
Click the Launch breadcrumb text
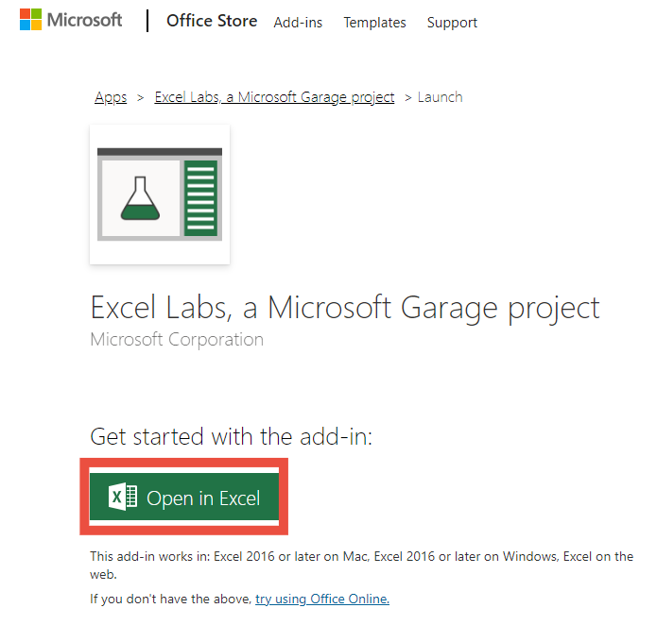[440, 97]
